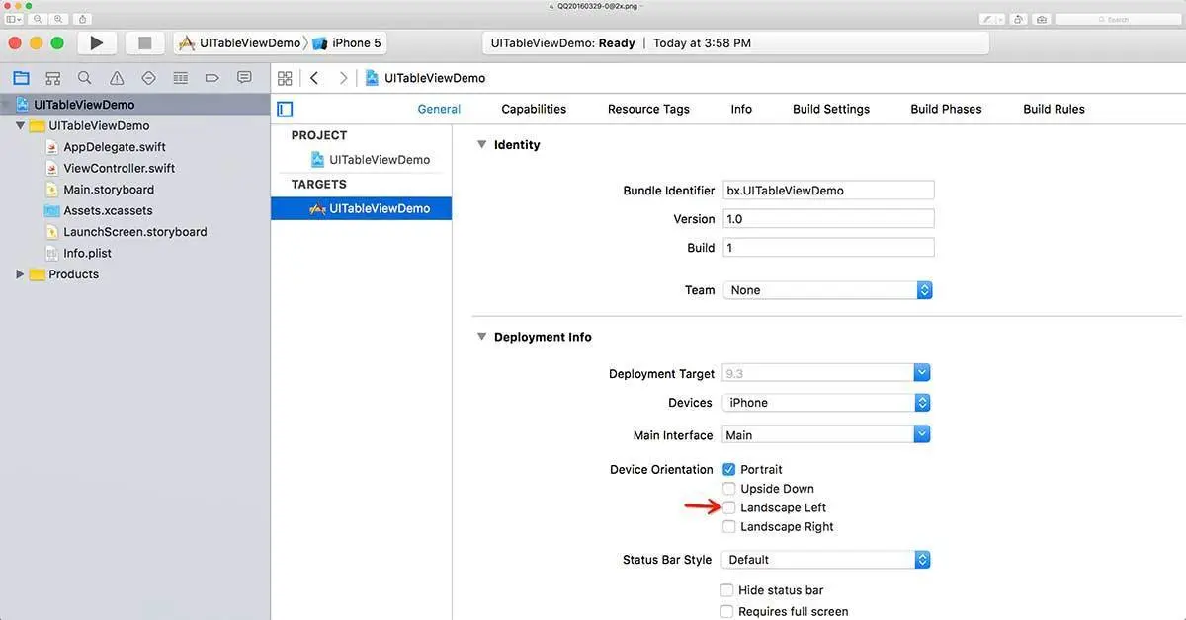The image size is (1186, 620).
Task: Collapse the Deployment Info section
Action: point(481,337)
